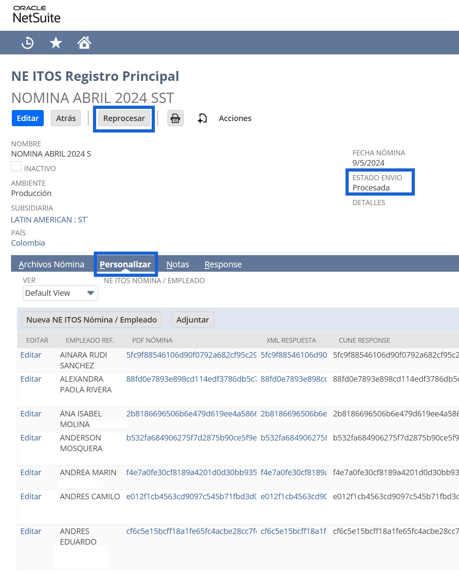Image resolution: width=459 pixels, height=571 pixels.
Task: Switch to the Archivos Nómina tab
Action: click(x=51, y=265)
